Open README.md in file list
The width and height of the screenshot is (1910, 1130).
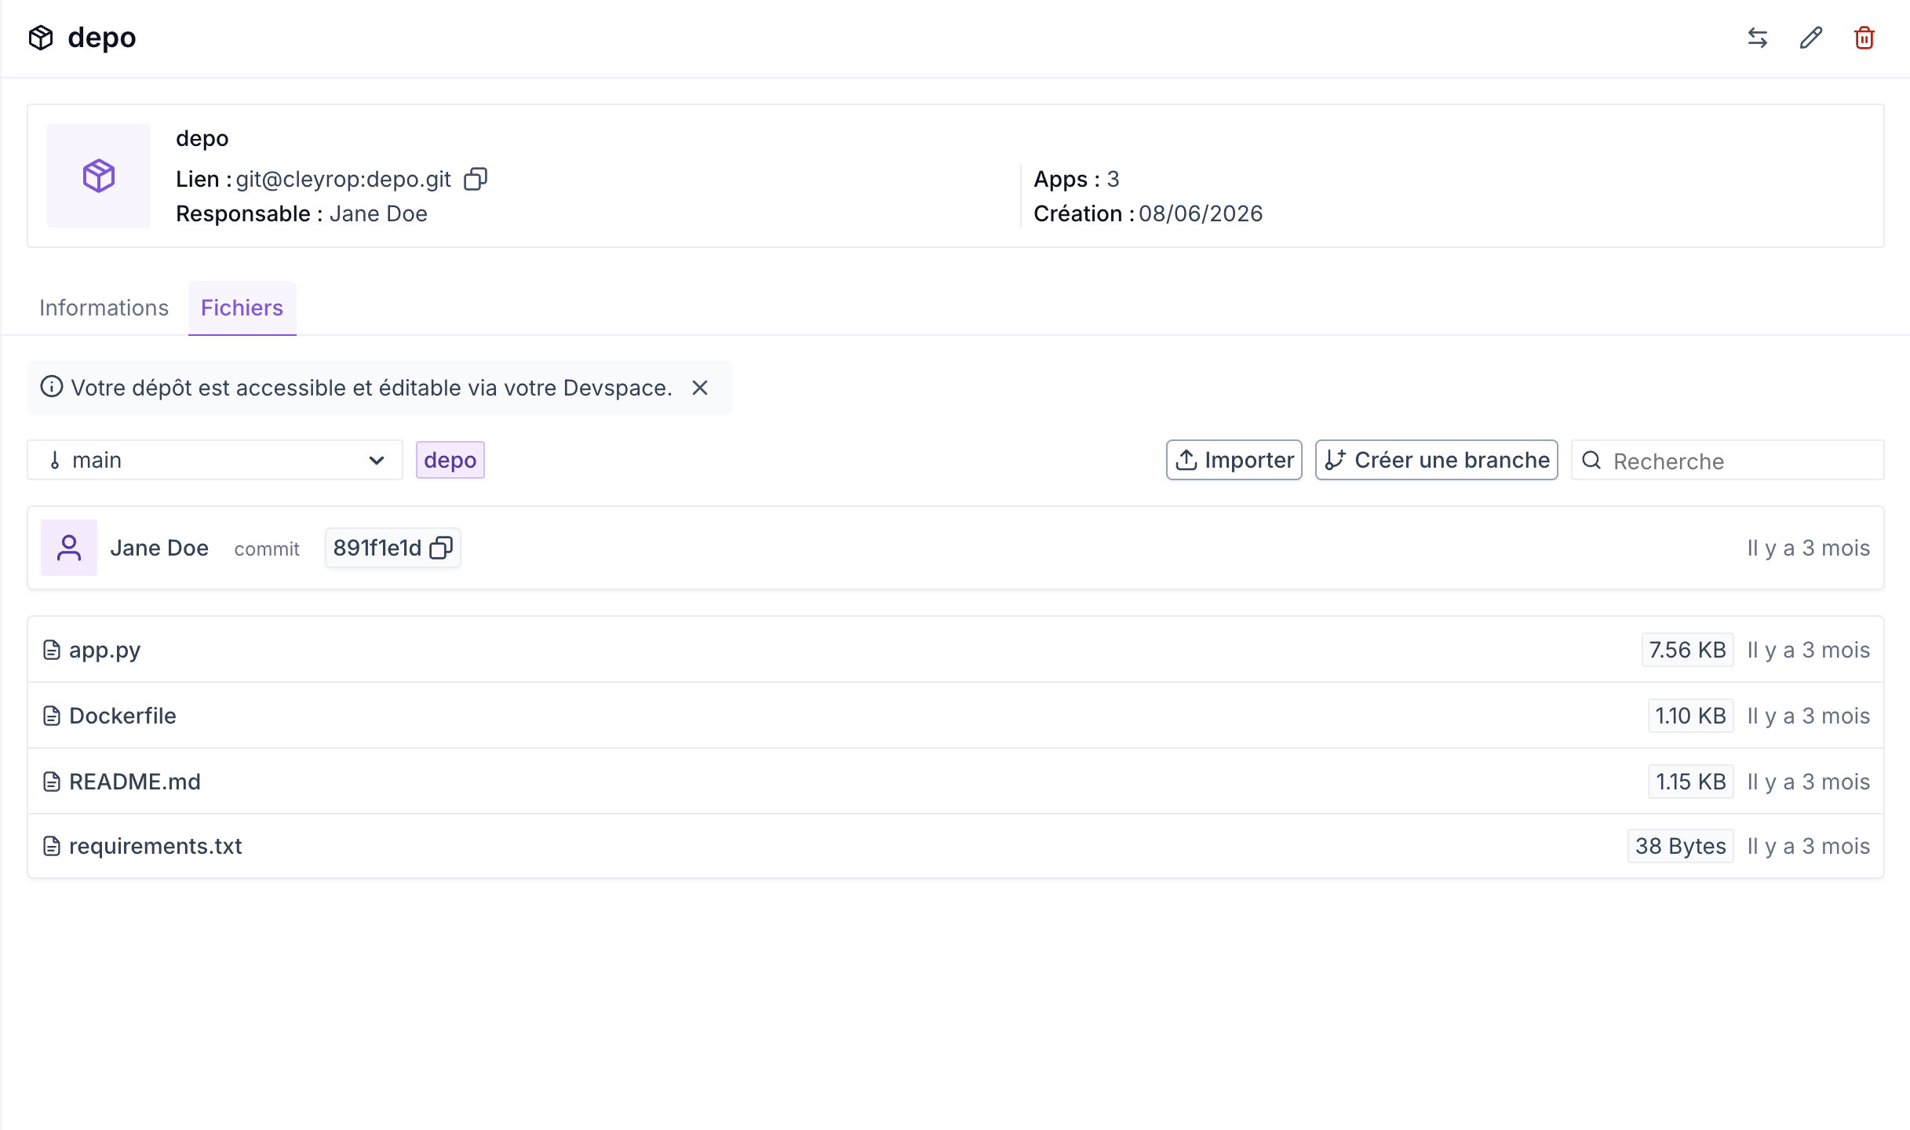pos(135,782)
